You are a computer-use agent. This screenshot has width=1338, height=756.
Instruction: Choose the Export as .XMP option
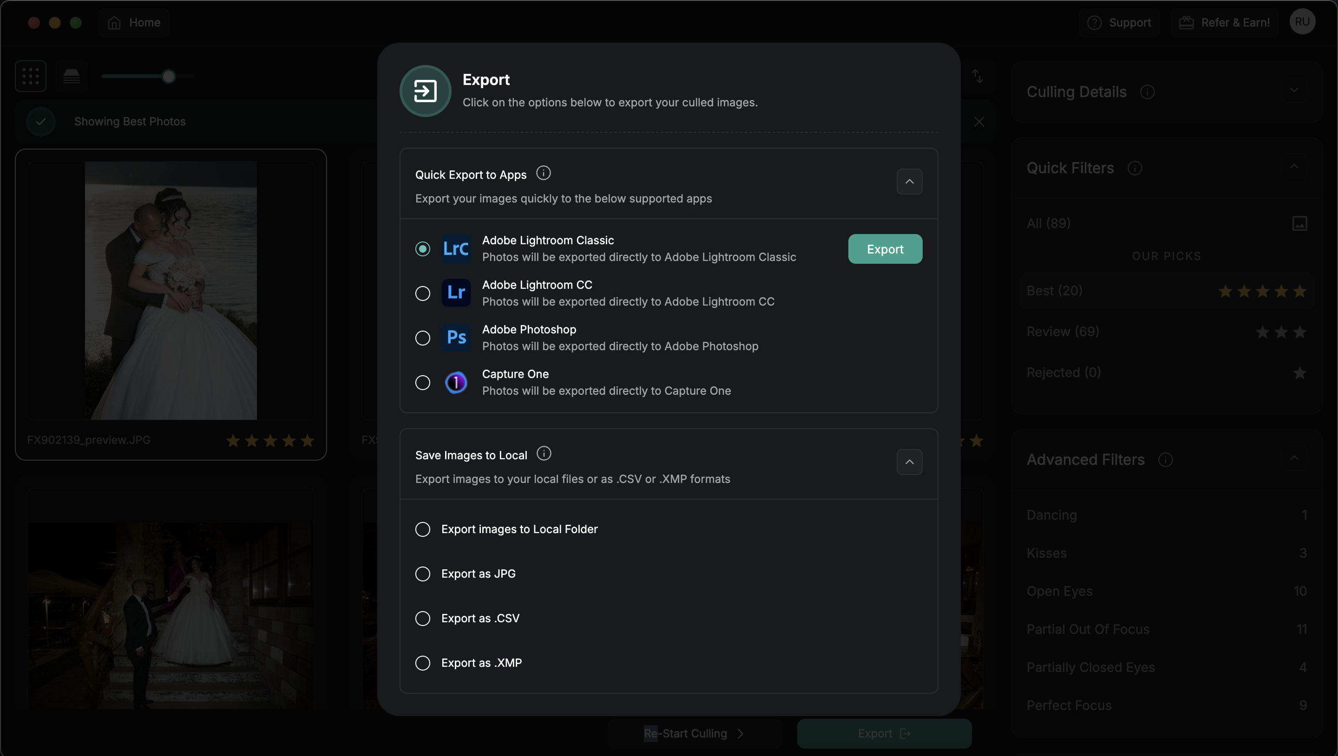[x=423, y=663]
